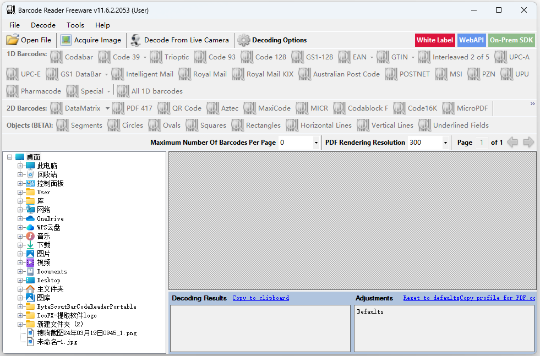The width and height of the screenshot is (540, 356).
Task: Click the On-Prem SDK button
Action: click(x=511, y=40)
